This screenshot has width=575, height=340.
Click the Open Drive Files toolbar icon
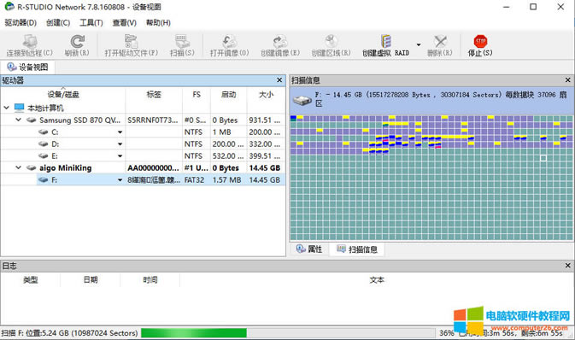tap(131, 41)
